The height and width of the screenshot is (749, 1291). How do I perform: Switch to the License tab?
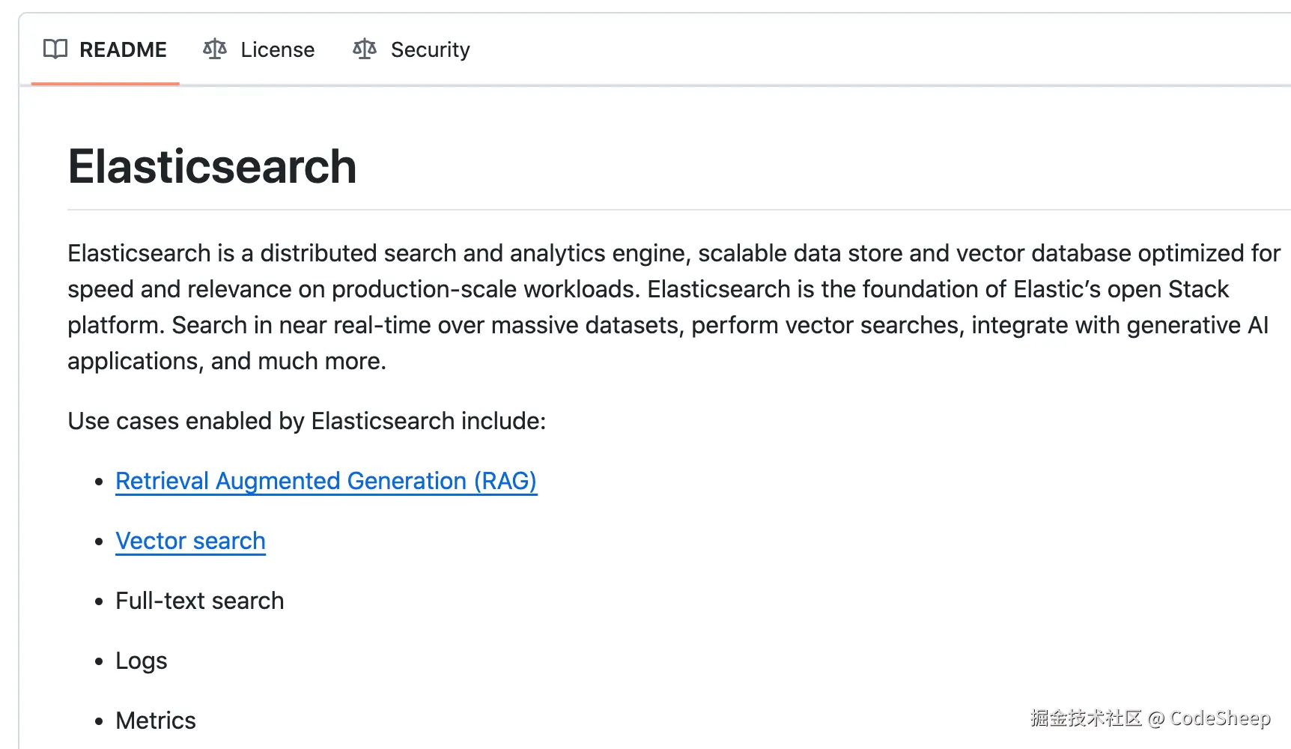277,49
